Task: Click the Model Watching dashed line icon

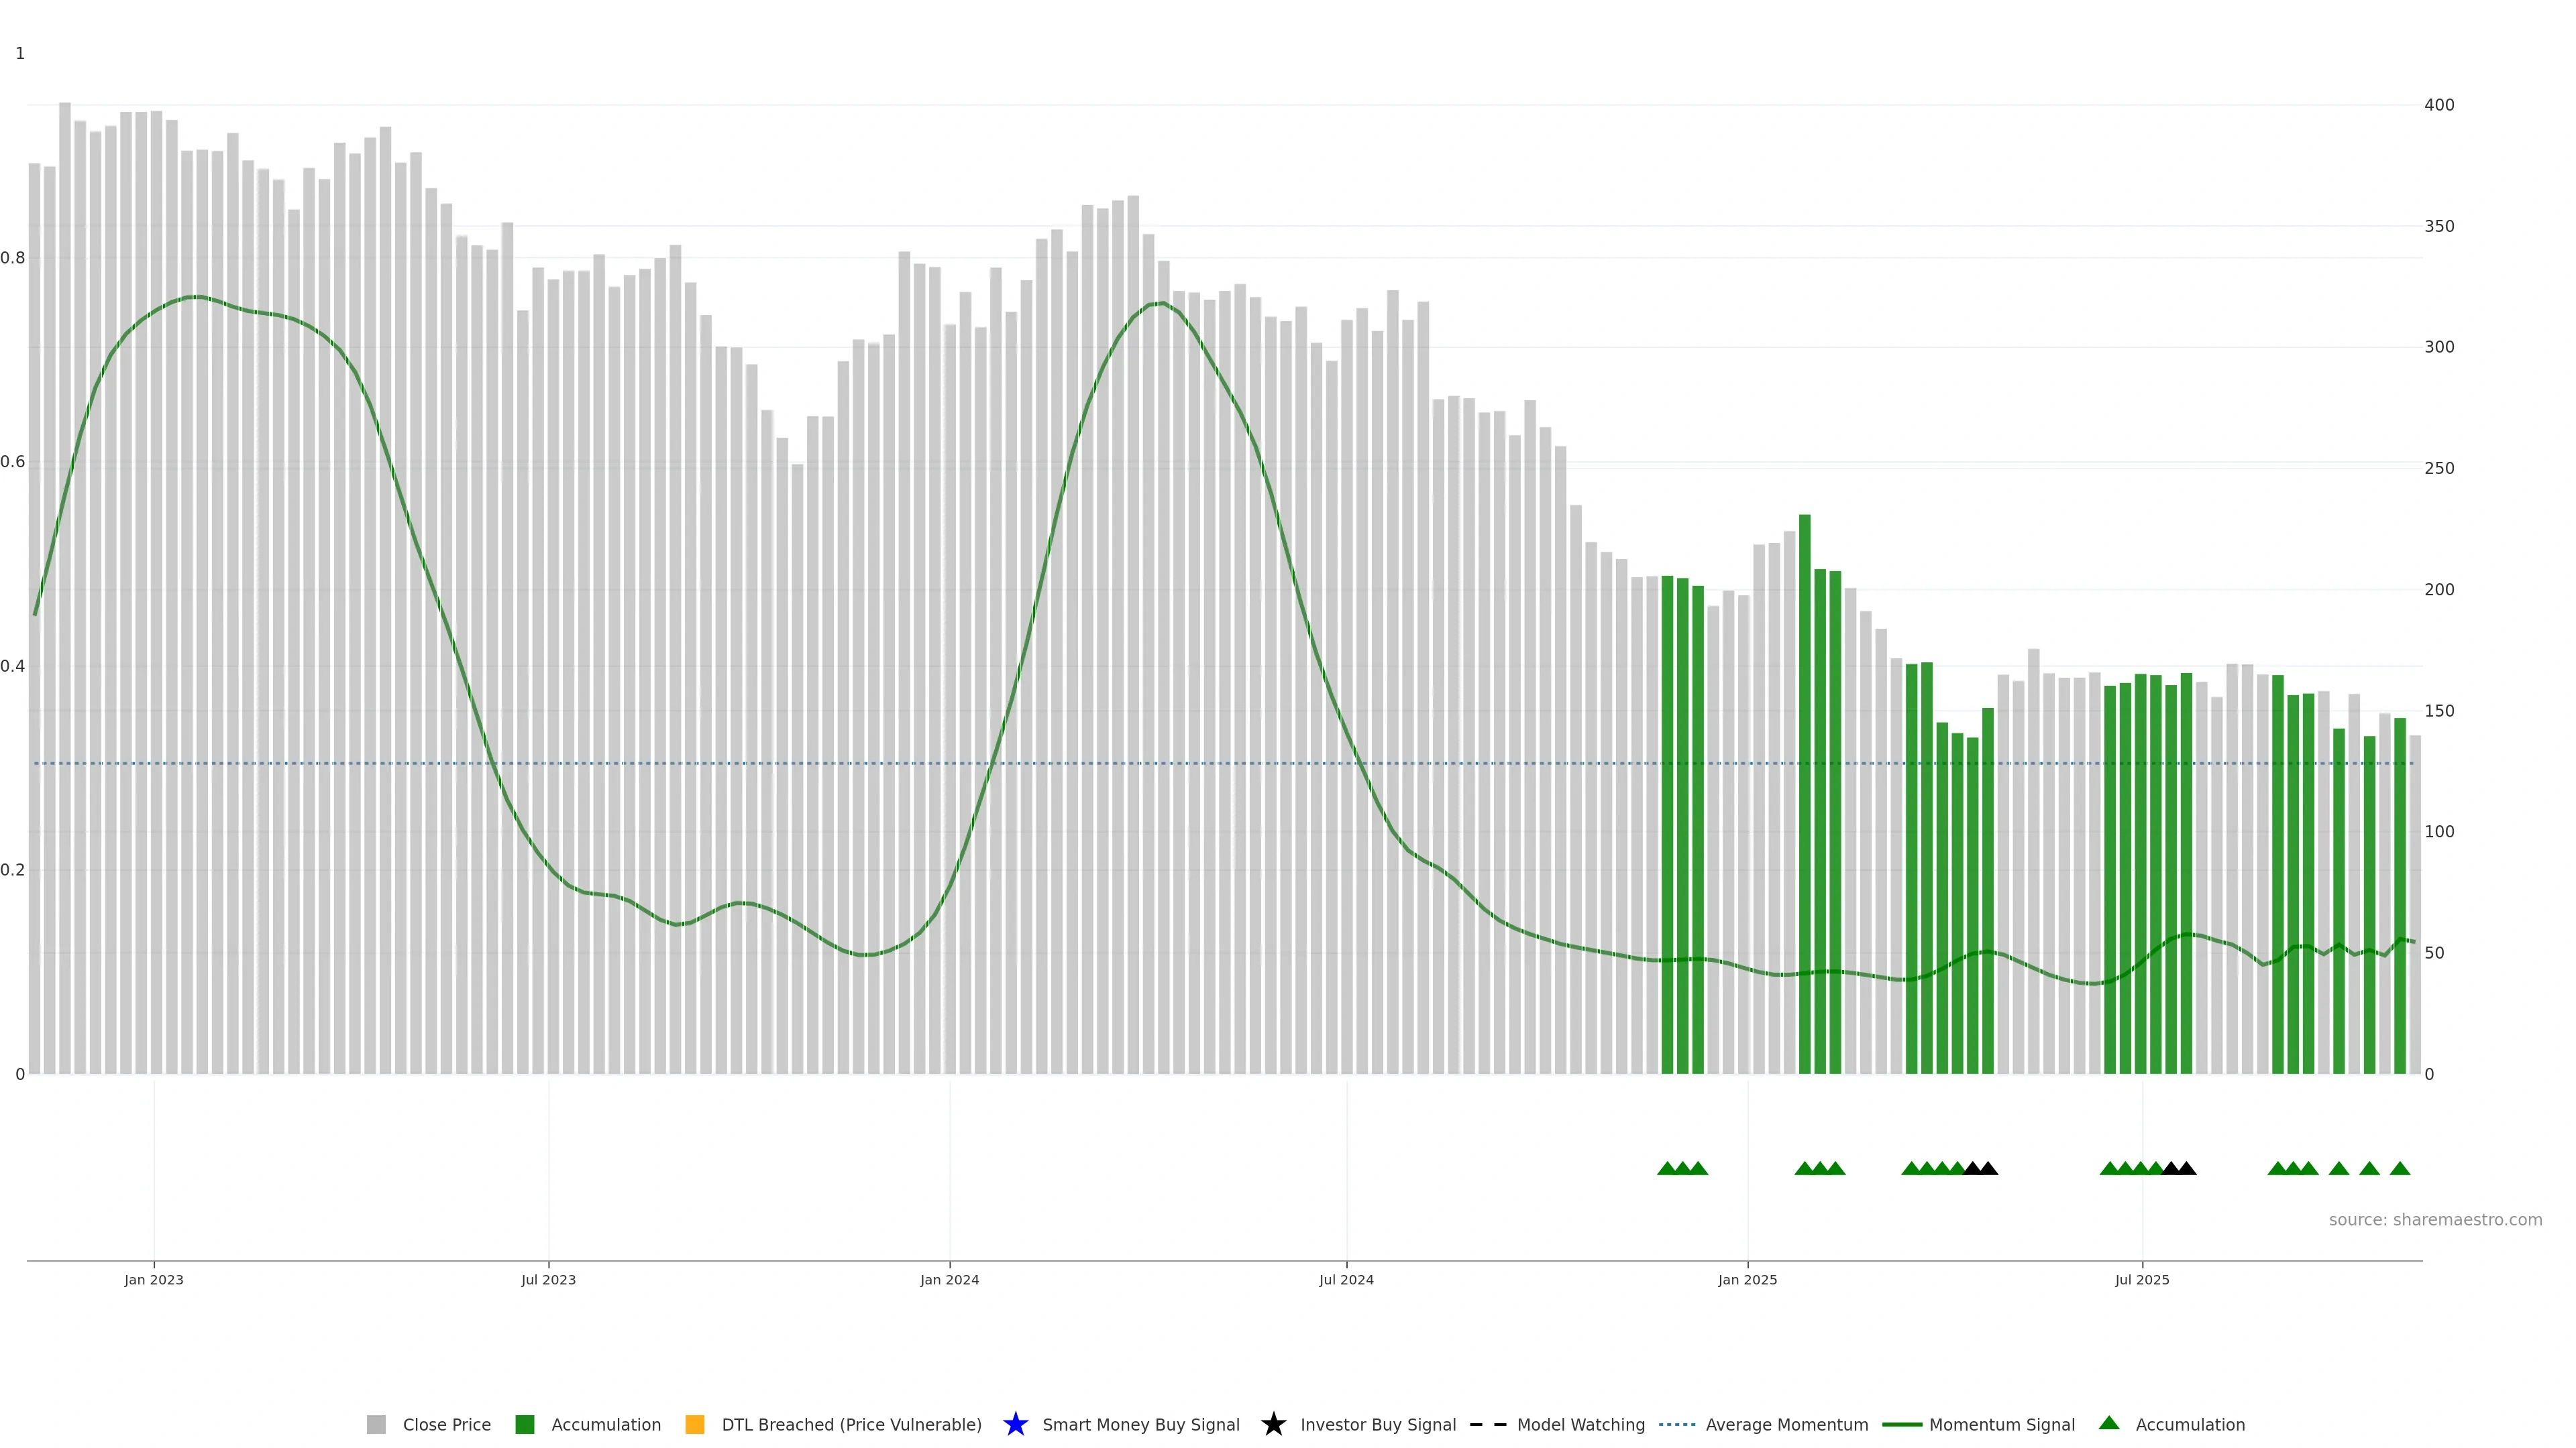Action: 1488,1424
